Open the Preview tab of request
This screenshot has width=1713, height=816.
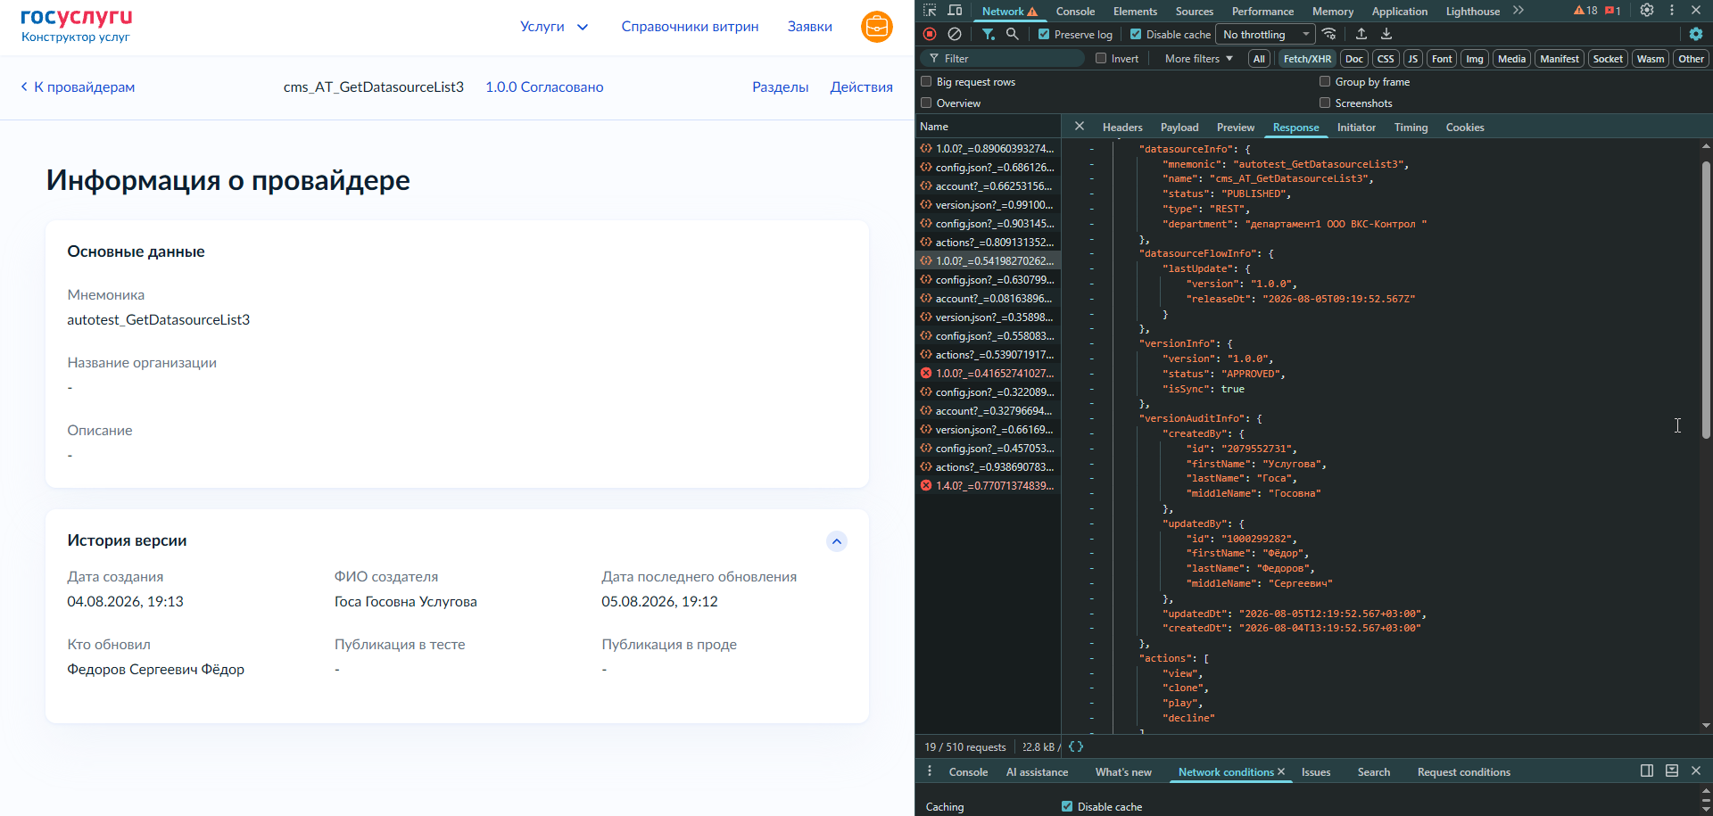point(1236,127)
